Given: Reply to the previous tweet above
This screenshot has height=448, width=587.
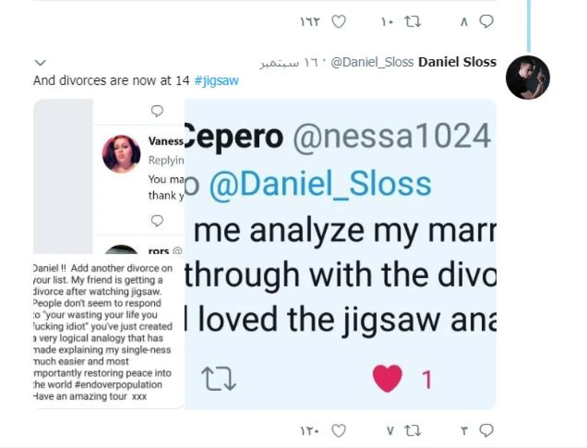Looking at the screenshot, I should (486, 22).
